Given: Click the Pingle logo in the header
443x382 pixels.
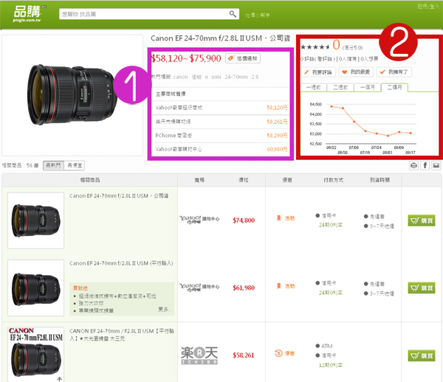Looking at the screenshot, I should (27, 14).
